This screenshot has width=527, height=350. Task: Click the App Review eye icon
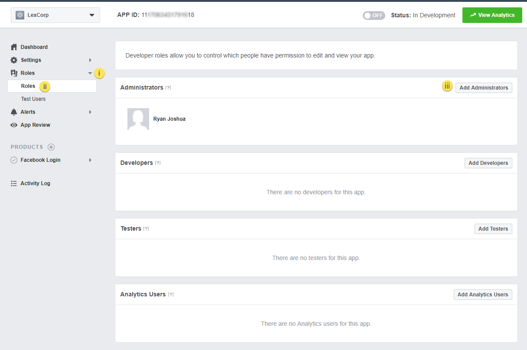coord(14,125)
